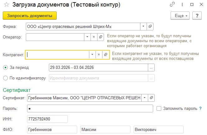
Task: Click the hint text about контрагент не указан
Action: tap(155, 56)
